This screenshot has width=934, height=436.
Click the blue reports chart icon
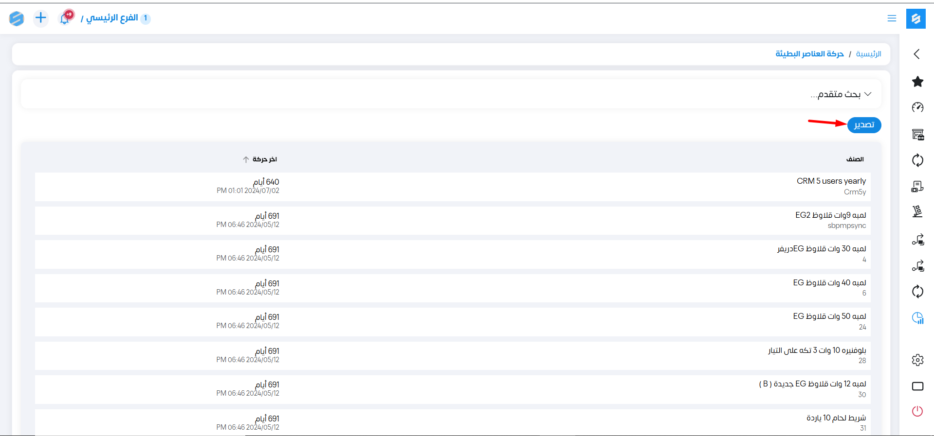917,318
